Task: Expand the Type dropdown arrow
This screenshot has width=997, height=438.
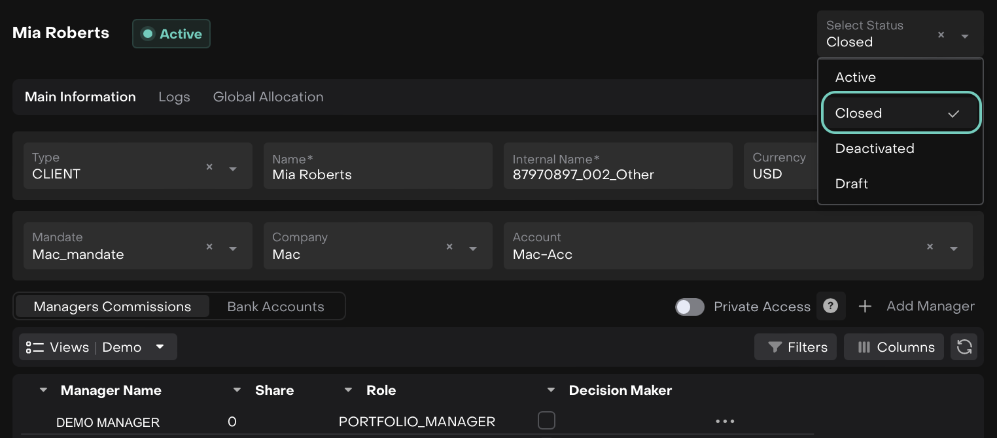Action: (x=233, y=169)
